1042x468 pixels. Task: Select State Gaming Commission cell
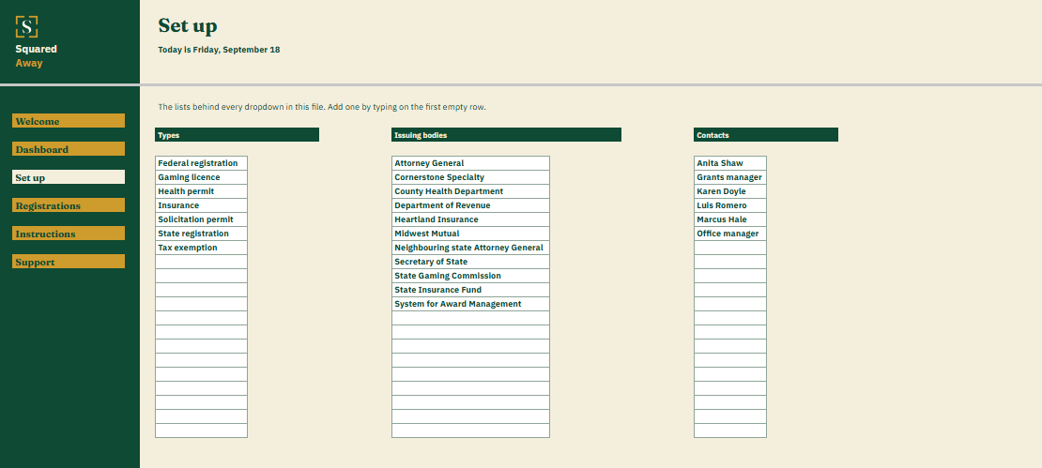click(x=470, y=276)
